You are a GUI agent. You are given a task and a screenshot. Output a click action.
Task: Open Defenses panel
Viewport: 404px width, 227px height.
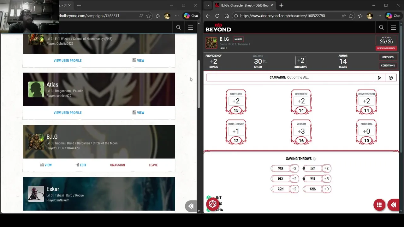pos(388,57)
